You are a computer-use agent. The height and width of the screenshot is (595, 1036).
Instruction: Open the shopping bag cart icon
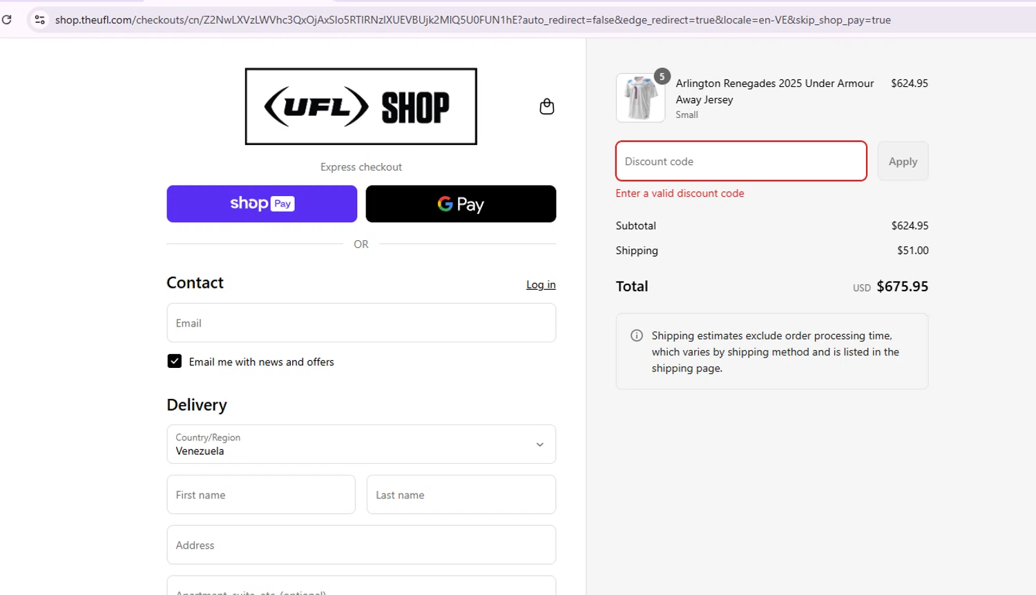pyautogui.click(x=546, y=106)
